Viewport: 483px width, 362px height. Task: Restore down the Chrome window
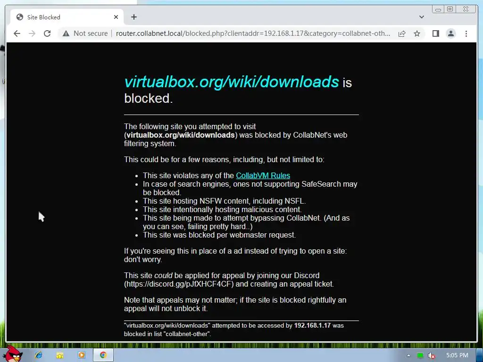tap(450, 9)
